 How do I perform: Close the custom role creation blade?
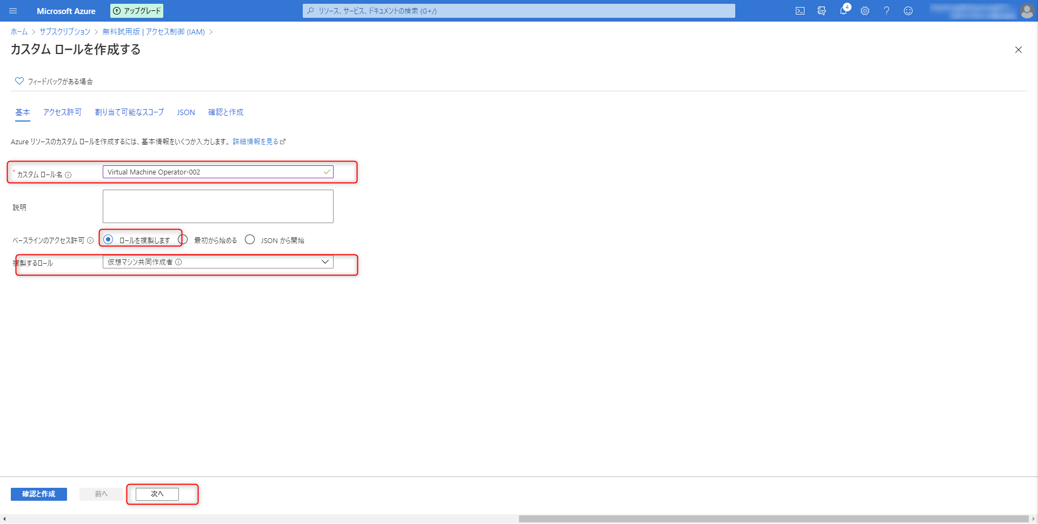tap(1019, 50)
